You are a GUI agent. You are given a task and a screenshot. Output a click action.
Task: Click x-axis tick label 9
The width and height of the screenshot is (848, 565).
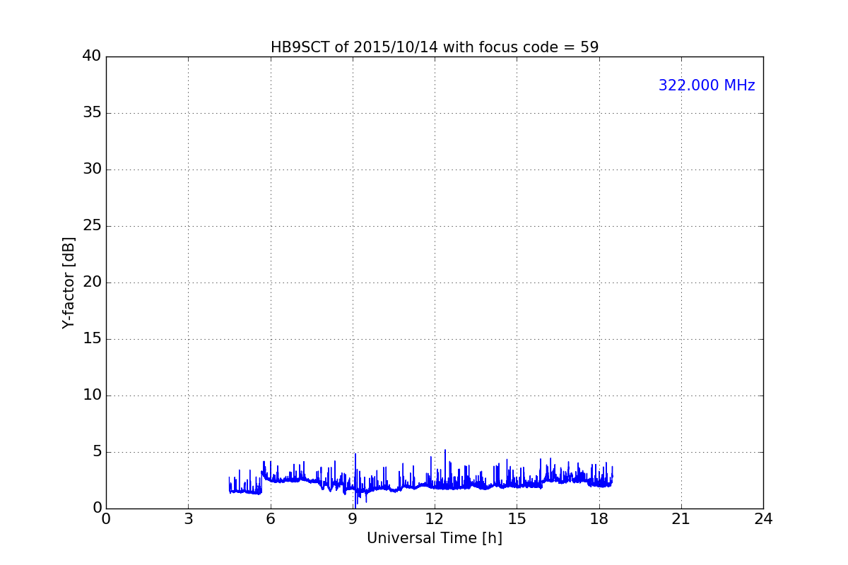(353, 519)
